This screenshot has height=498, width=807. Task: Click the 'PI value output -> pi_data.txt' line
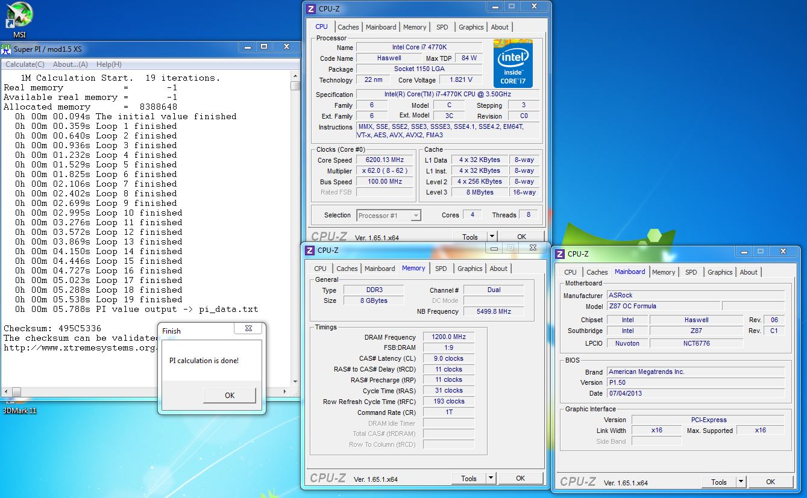136,310
